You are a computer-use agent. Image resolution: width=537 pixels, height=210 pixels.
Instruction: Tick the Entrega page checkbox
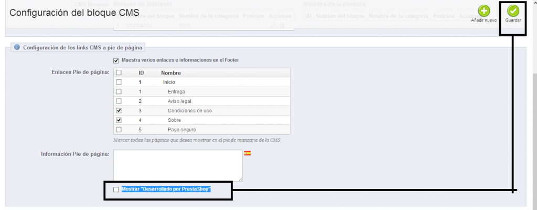click(x=119, y=92)
